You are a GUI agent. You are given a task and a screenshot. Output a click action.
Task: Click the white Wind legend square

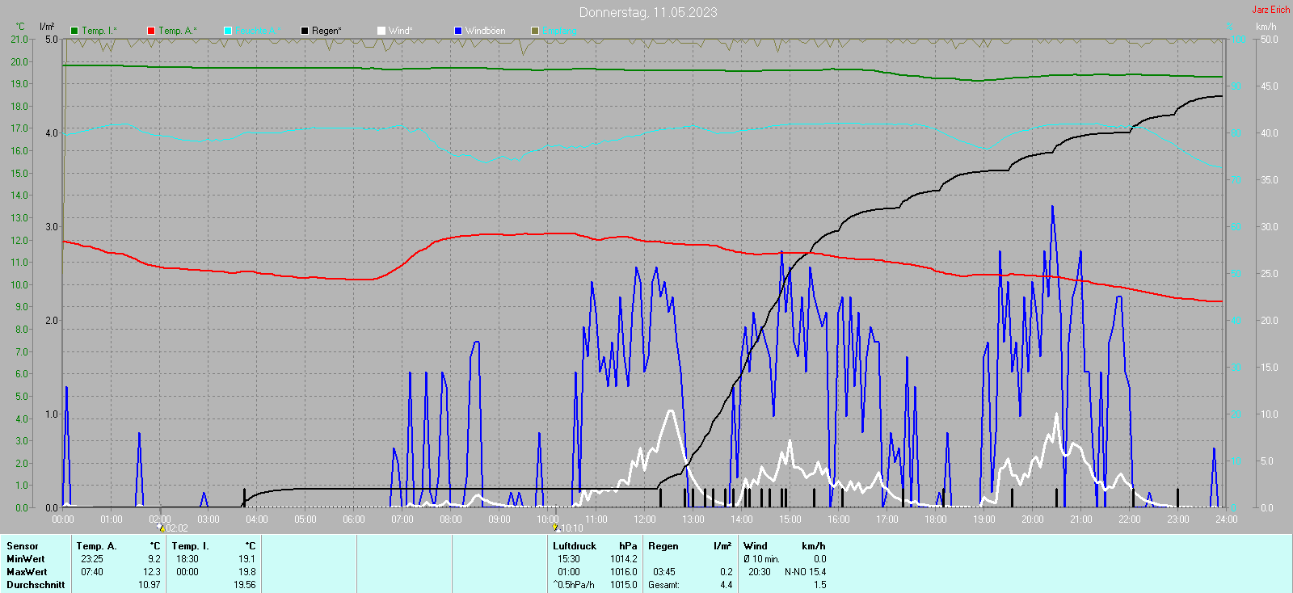381,31
